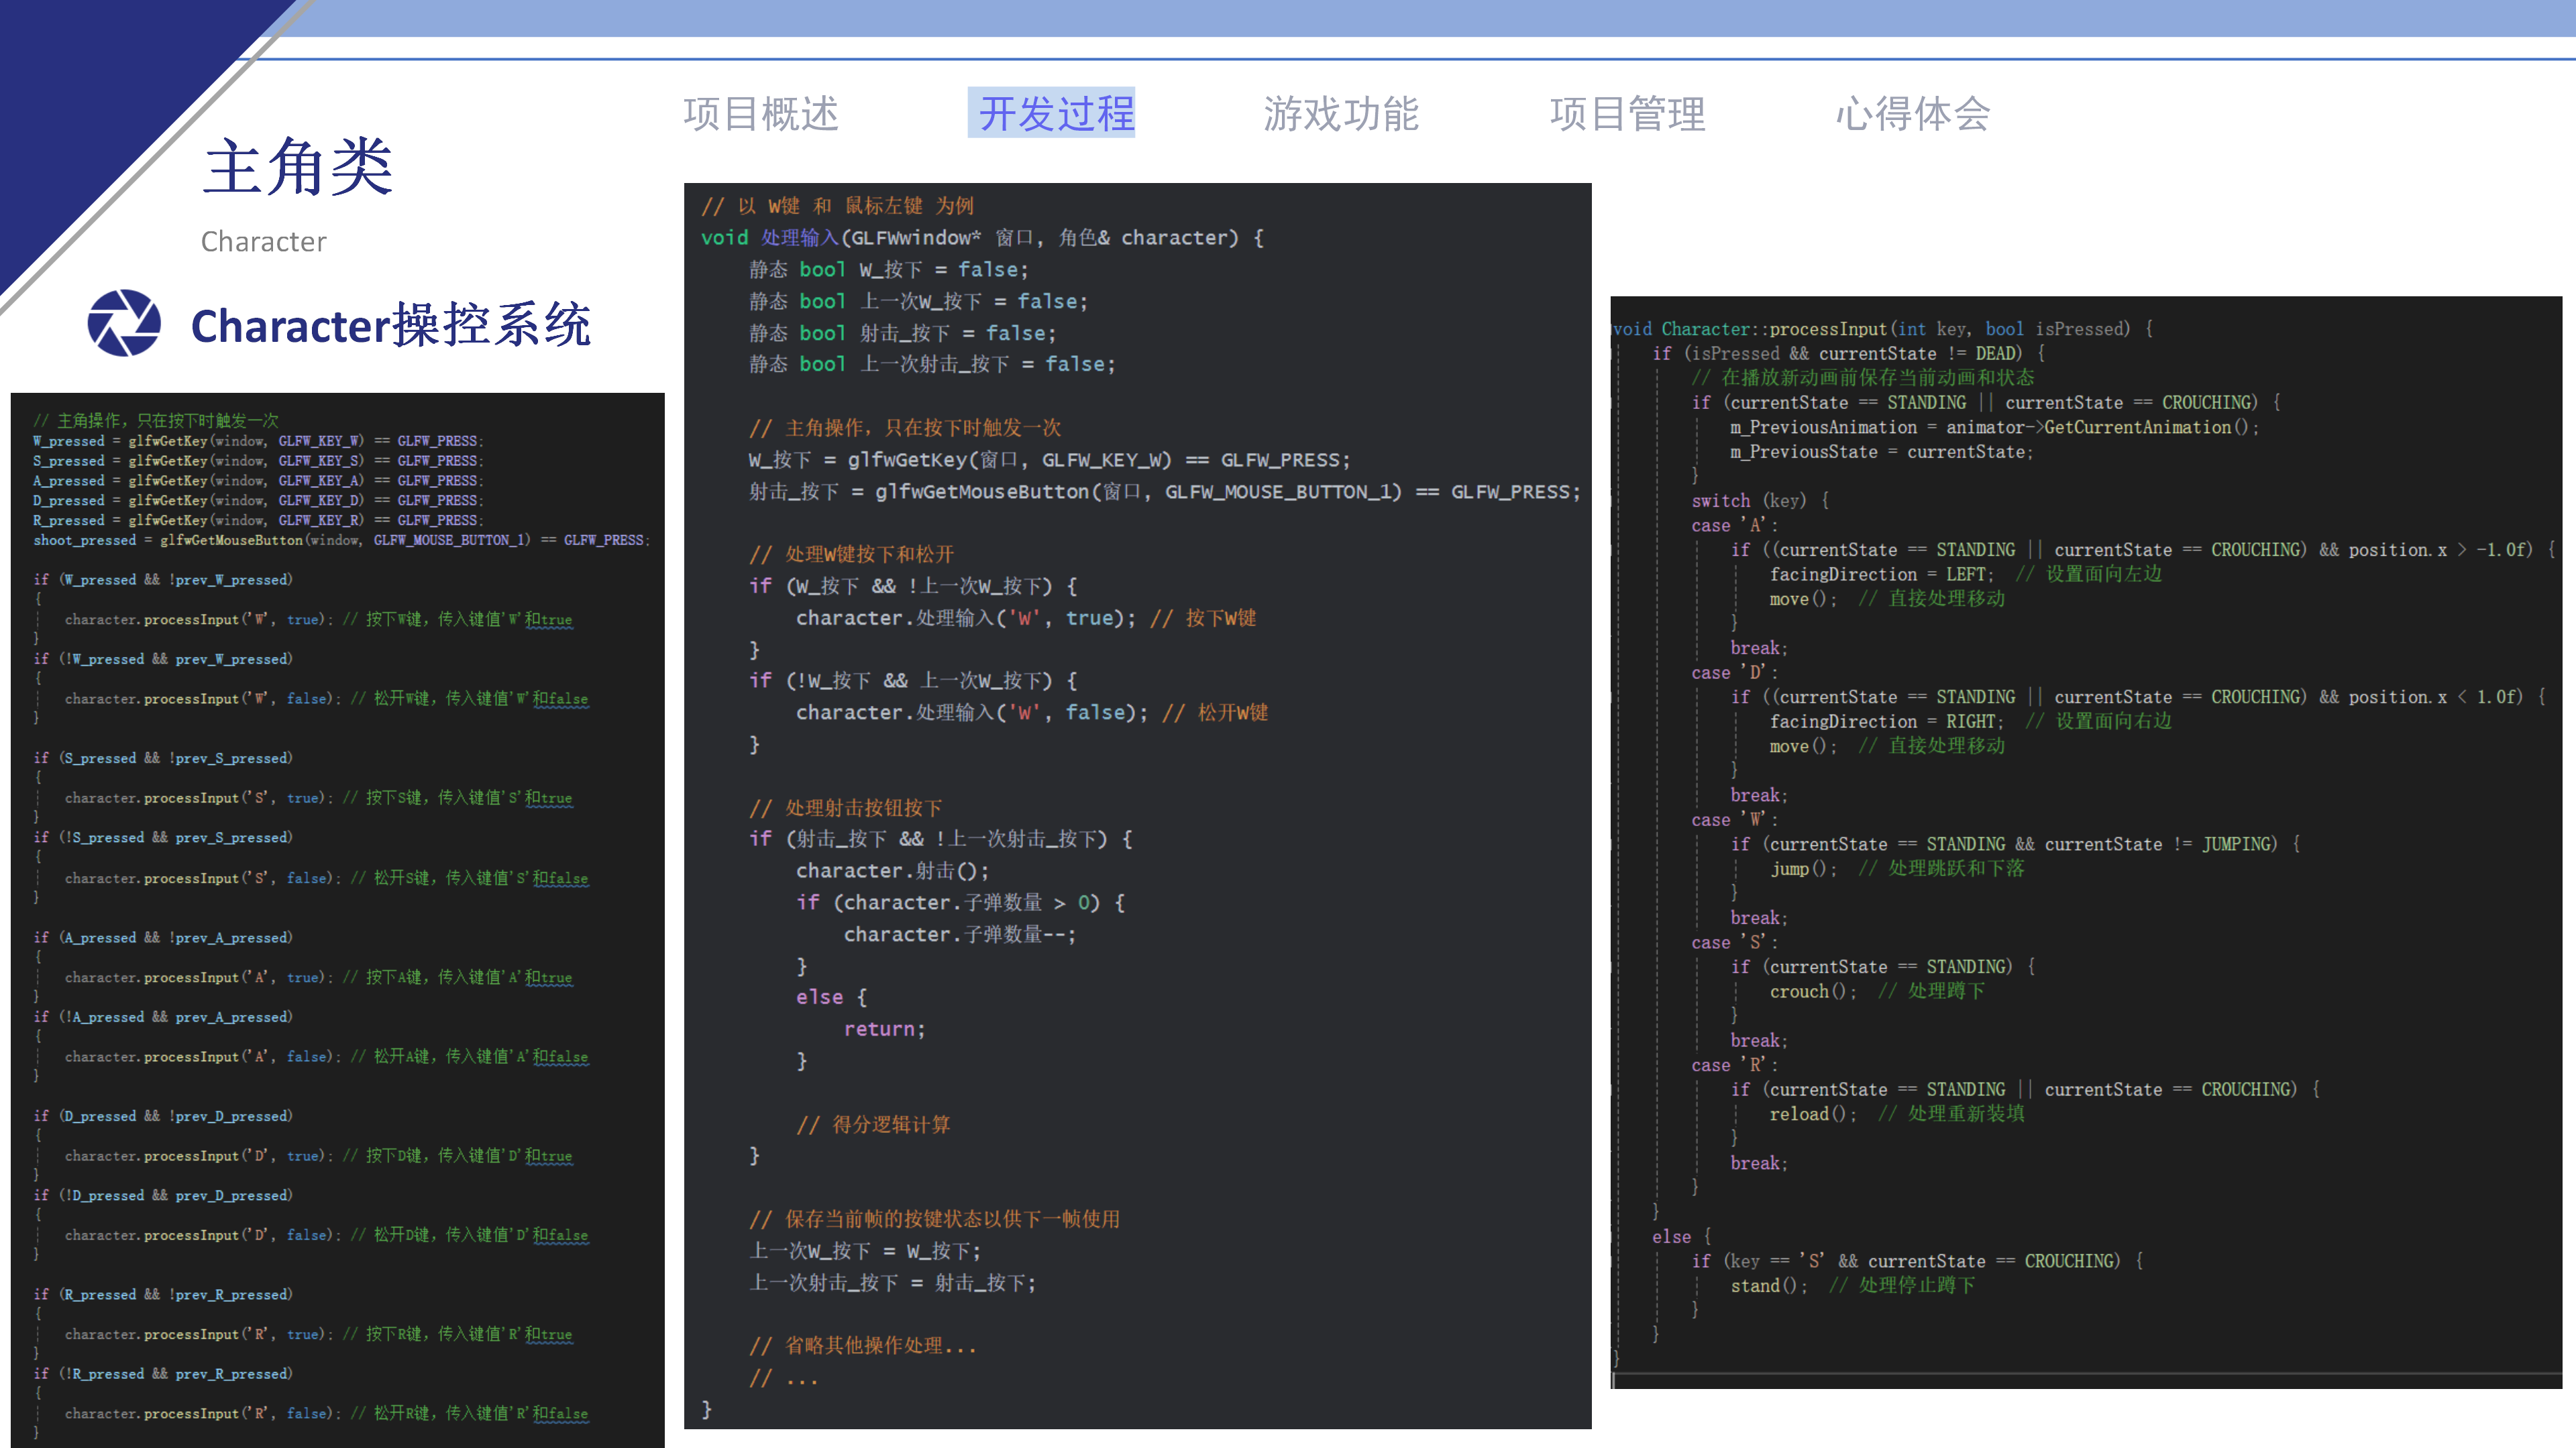Image resolution: width=2576 pixels, height=1448 pixels.
Task: Select the middle pseudocode image 处理输入
Action: coord(1137,804)
